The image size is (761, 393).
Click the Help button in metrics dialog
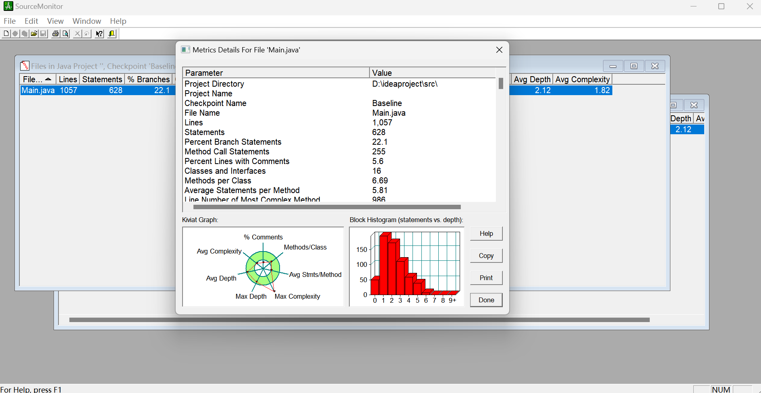coord(486,234)
